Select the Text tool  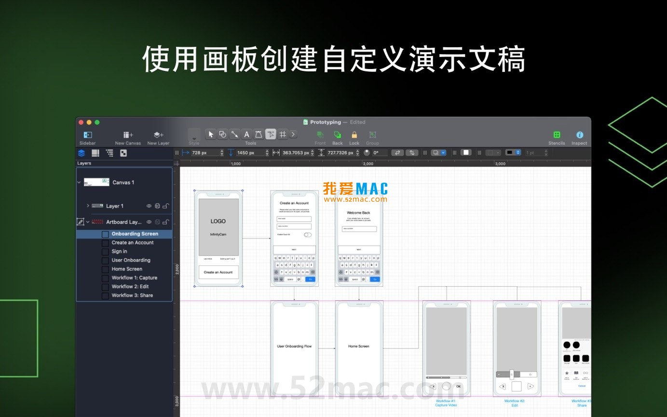[x=246, y=134]
